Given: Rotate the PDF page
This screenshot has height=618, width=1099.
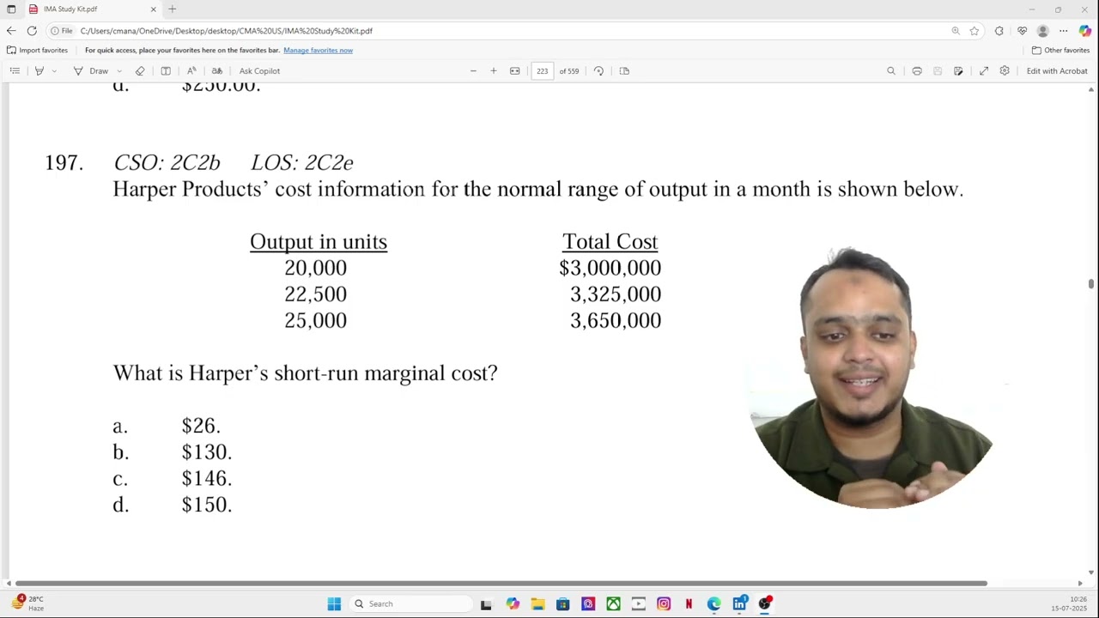Looking at the screenshot, I should click(598, 70).
